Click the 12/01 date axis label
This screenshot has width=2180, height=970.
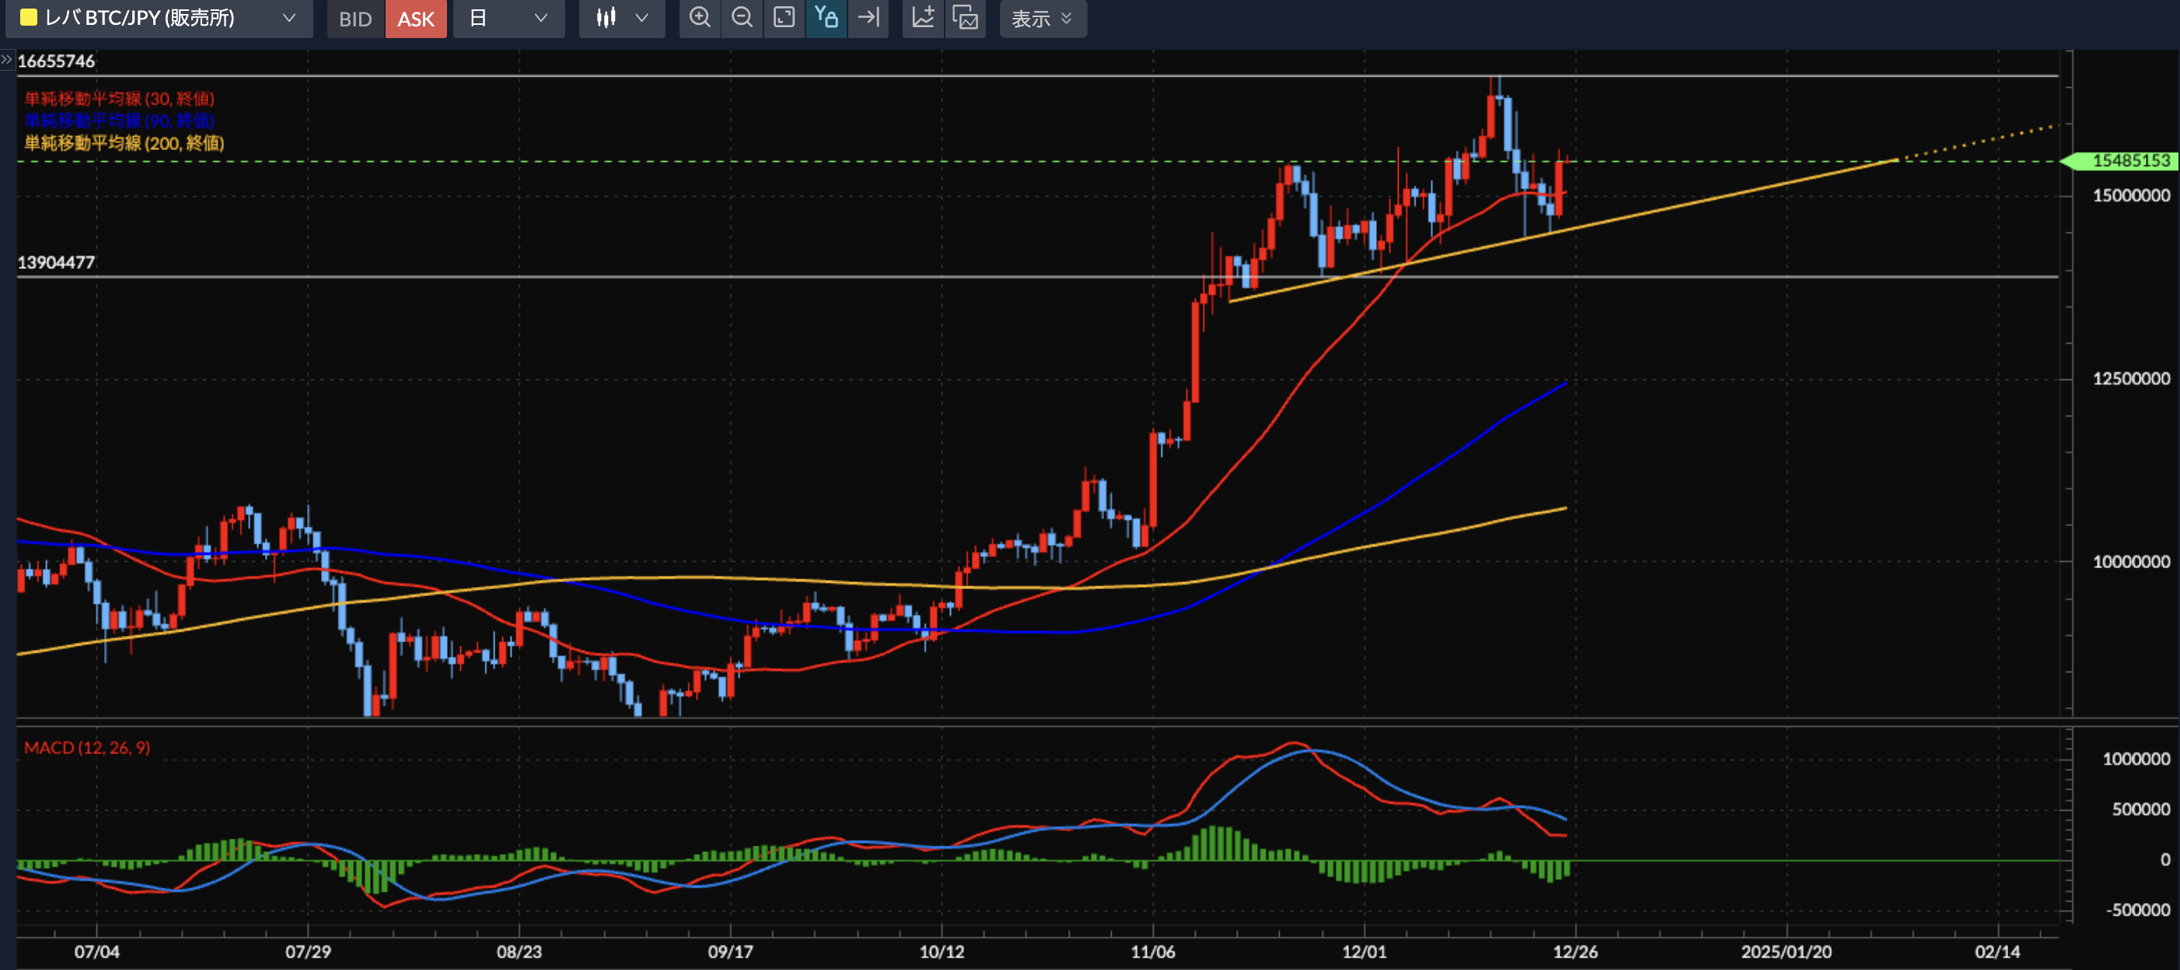[1364, 951]
